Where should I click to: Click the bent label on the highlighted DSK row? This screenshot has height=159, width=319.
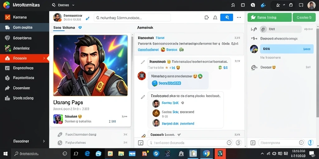pyautogui.click(x=307, y=49)
